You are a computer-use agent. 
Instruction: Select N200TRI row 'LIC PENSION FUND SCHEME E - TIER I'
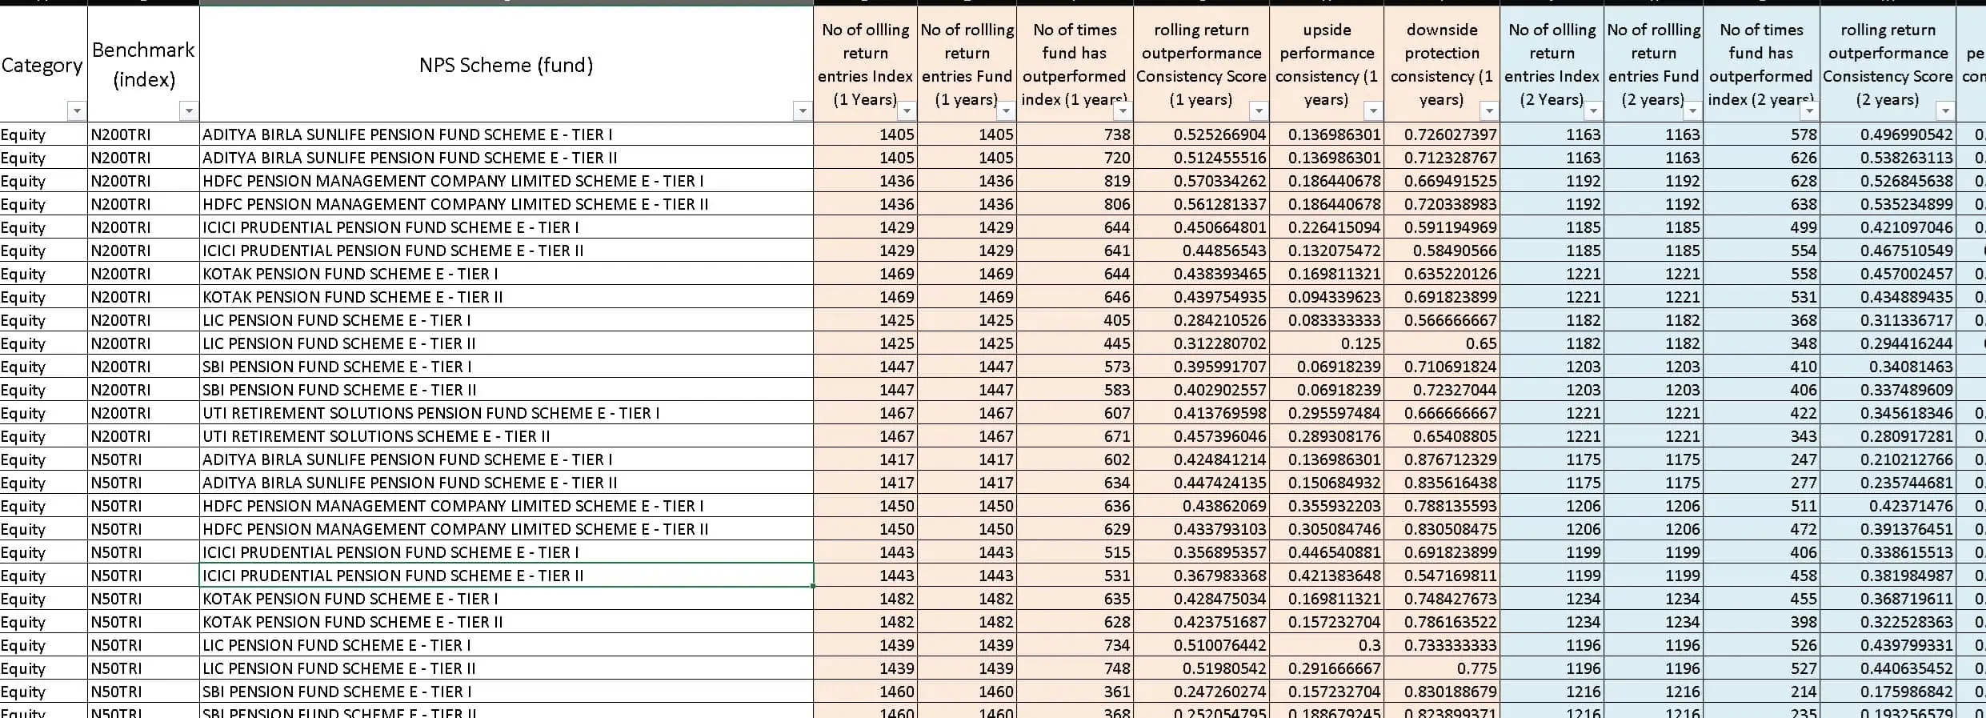(506, 320)
